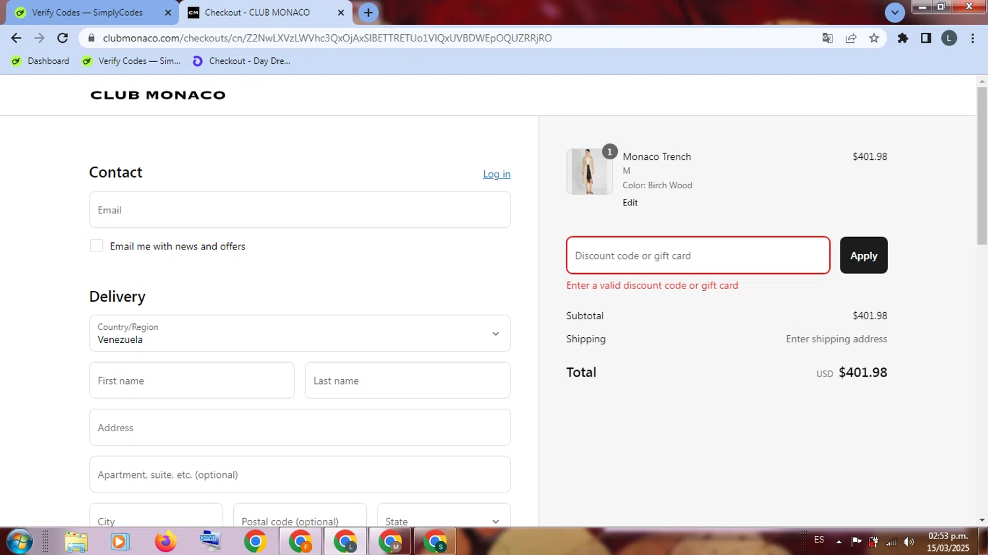The width and height of the screenshot is (988, 555).
Task: Open the tab search dropdown arrow
Action: point(894,13)
